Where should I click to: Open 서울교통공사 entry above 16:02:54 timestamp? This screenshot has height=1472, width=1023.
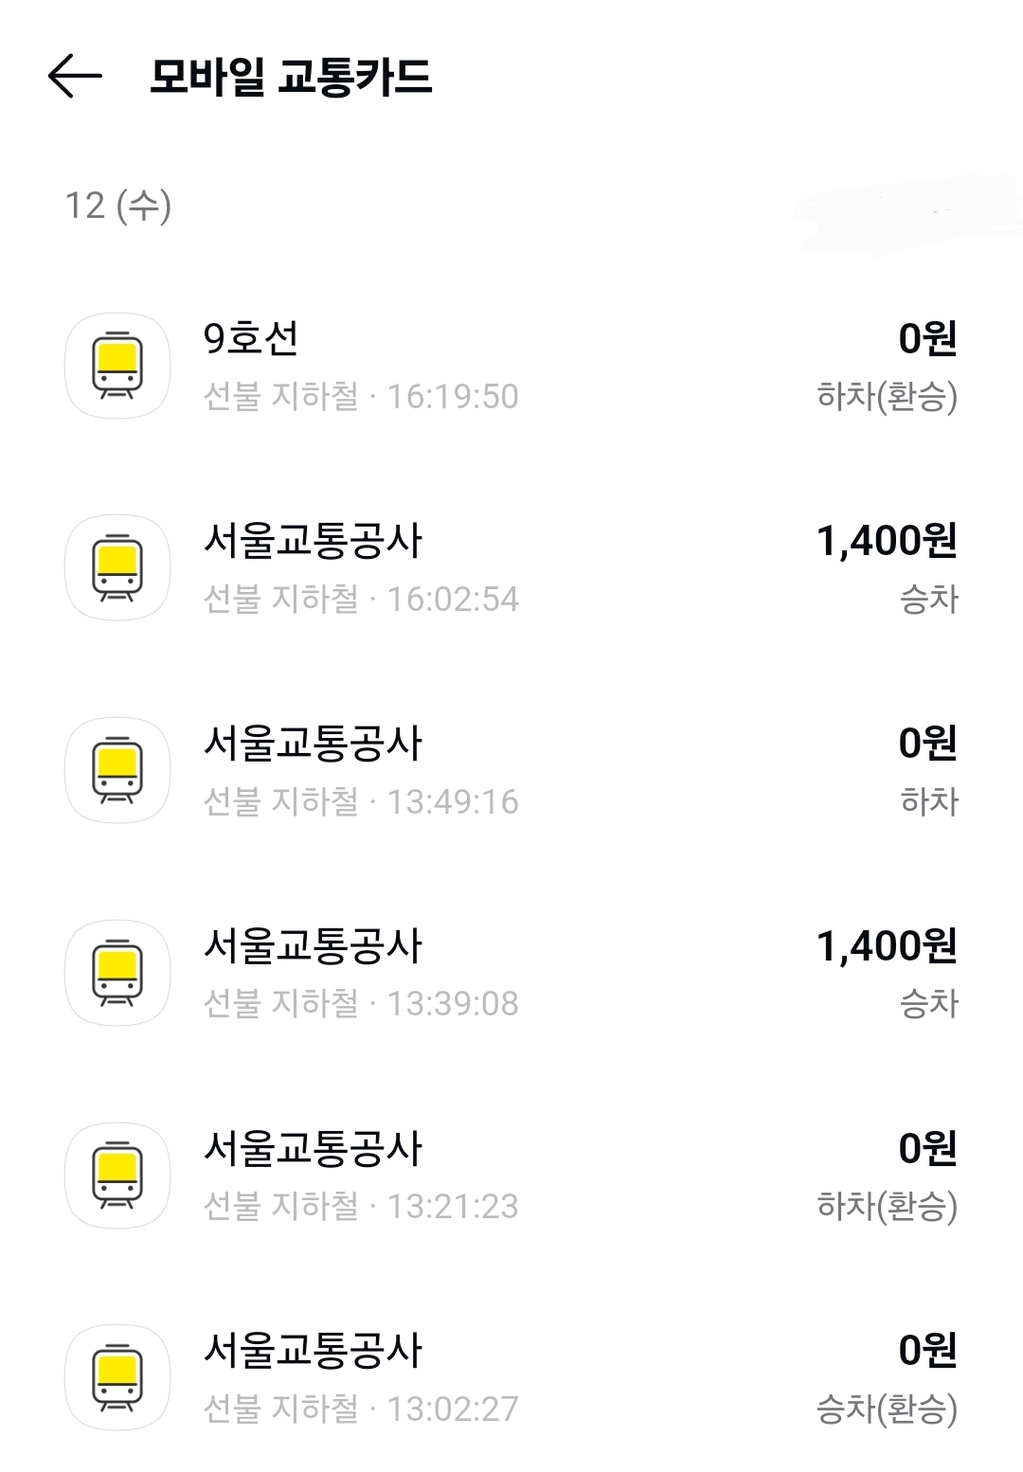click(313, 541)
